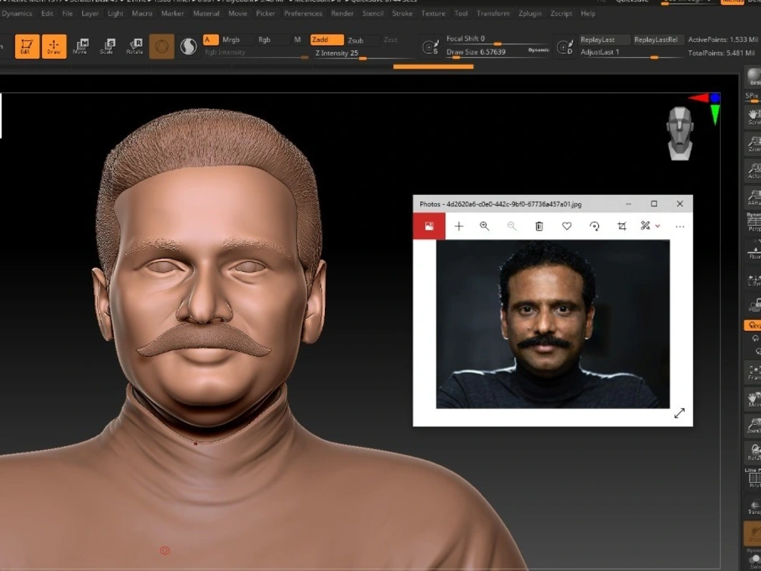This screenshot has width=761, height=571.
Task: Adjust the Focal Shift slider
Action: (497, 39)
